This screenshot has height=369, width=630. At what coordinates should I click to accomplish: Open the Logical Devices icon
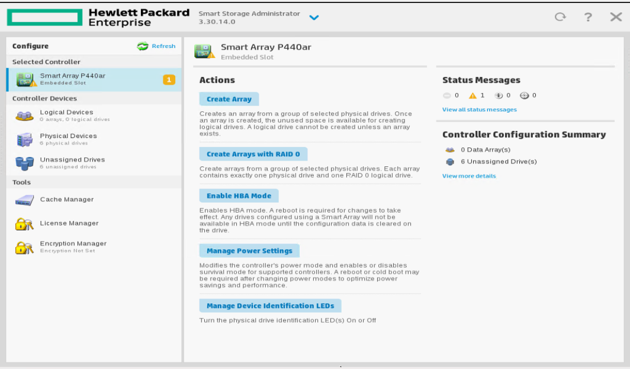coord(24,115)
